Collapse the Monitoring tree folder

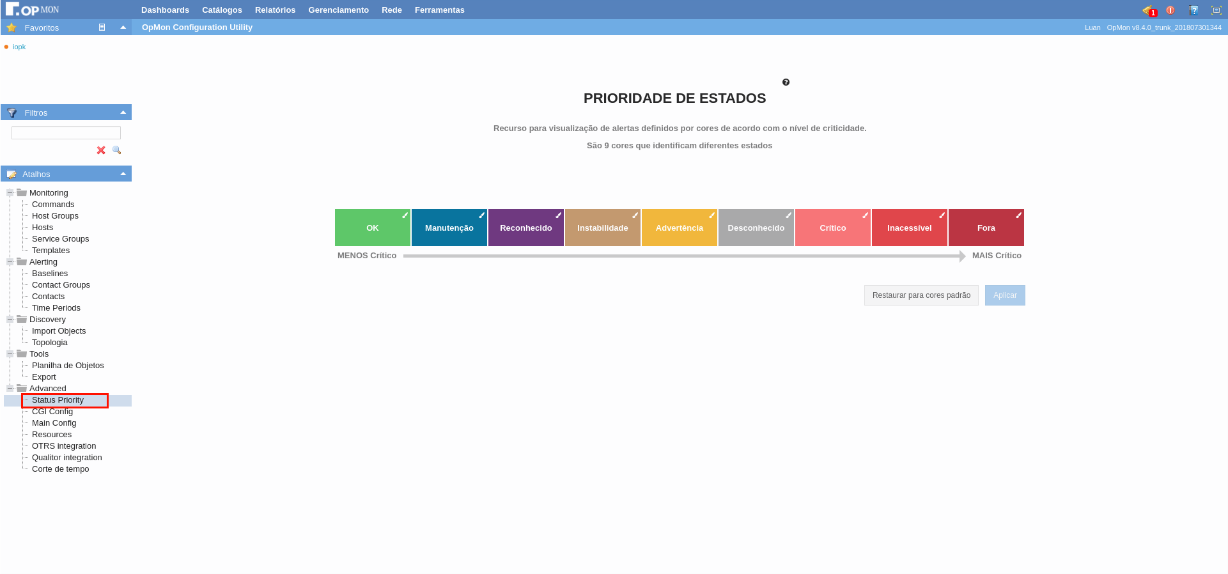pos(10,193)
